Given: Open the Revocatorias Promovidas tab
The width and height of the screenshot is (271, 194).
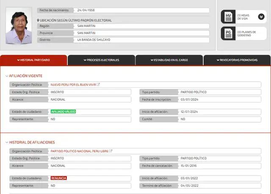Looking at the screenshot, I should [x=237, y=60].
